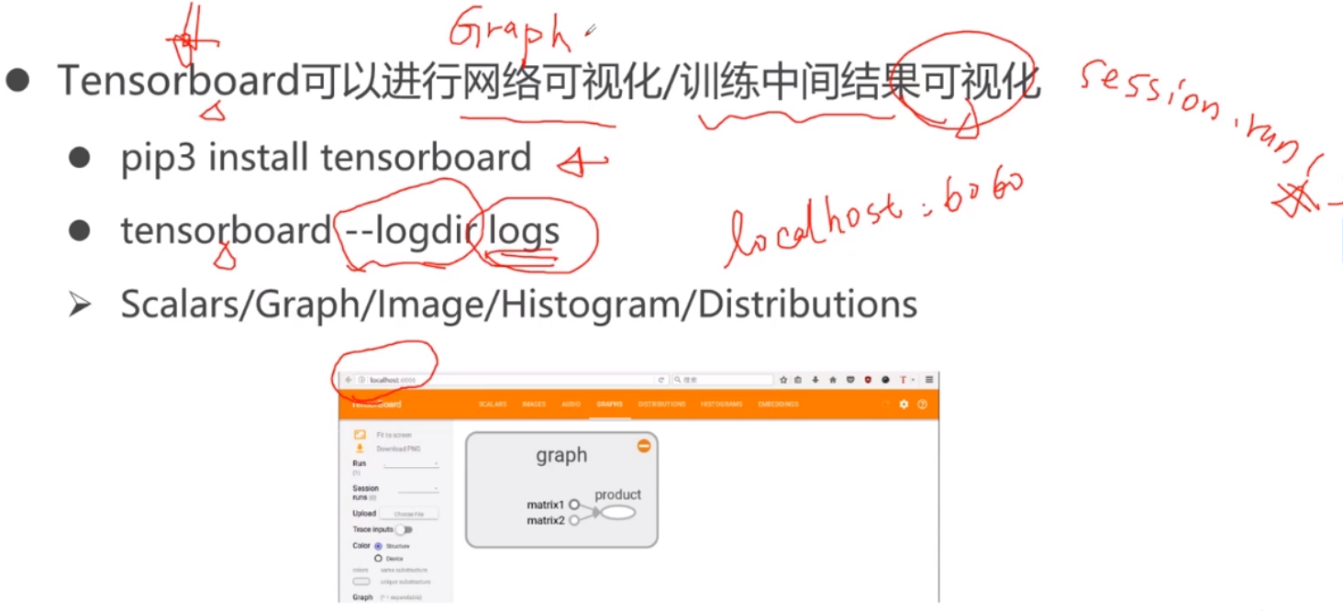Click the unique substructure color swatch

tap(361, 581)
